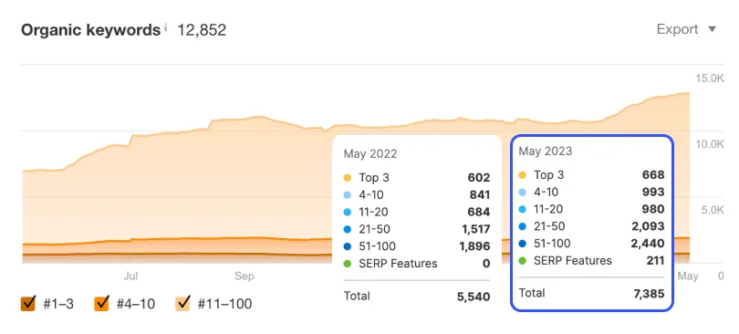The image size is (739, 334).
Task: Open the Export dropdown
Action: tap(686, 29)
